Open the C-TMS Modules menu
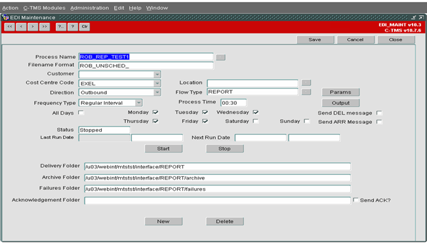Image resolution: width=427 pixels, height=243 pixels. click(x=45, y=8)
